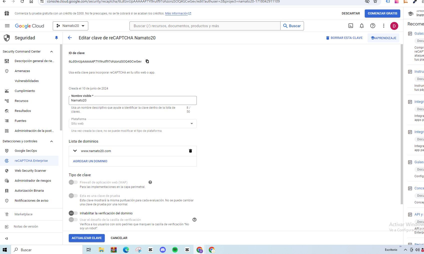The width and height of the screenshot is (424, 254).
Task: Open the Plataforma Sitio web dropdown
Action: point(132,124)
